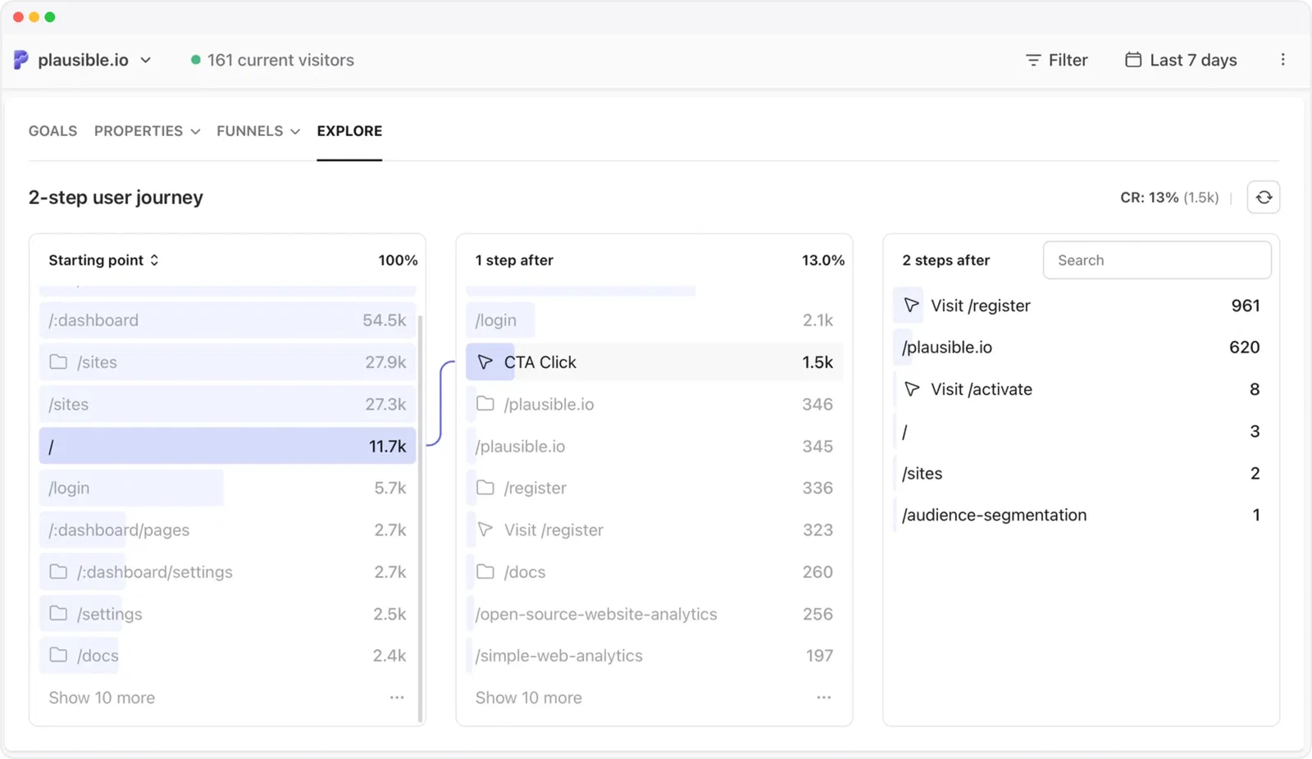Click the filter lines icon

[1033, 60]
